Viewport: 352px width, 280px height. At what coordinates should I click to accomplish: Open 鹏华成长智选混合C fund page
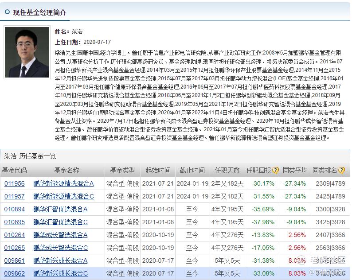[60, 248]
